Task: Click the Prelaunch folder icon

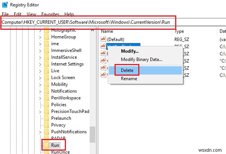Action: (46, 118)
